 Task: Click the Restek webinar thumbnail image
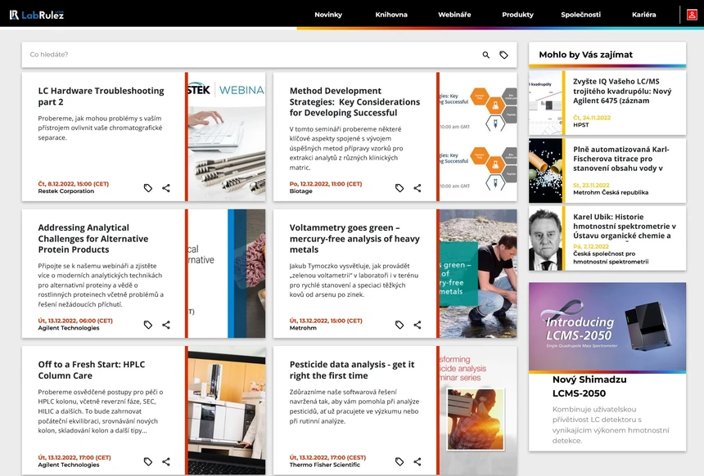coord(227,137)
